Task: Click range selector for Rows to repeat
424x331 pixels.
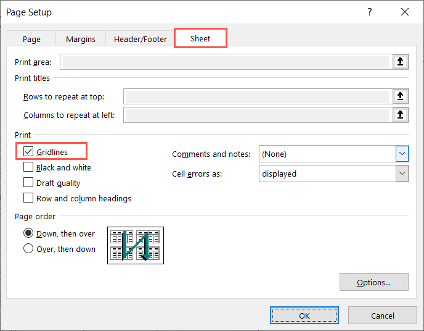Action: (400, 96)
